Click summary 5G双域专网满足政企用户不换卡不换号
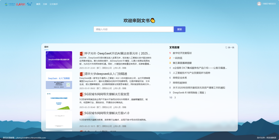The image size is (279, 140). pyautogui.click(x=113, y=101)
